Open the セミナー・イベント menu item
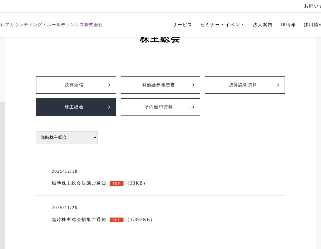Image resolution: width=321 pixels, height=249 pixels. click(222, 25)
